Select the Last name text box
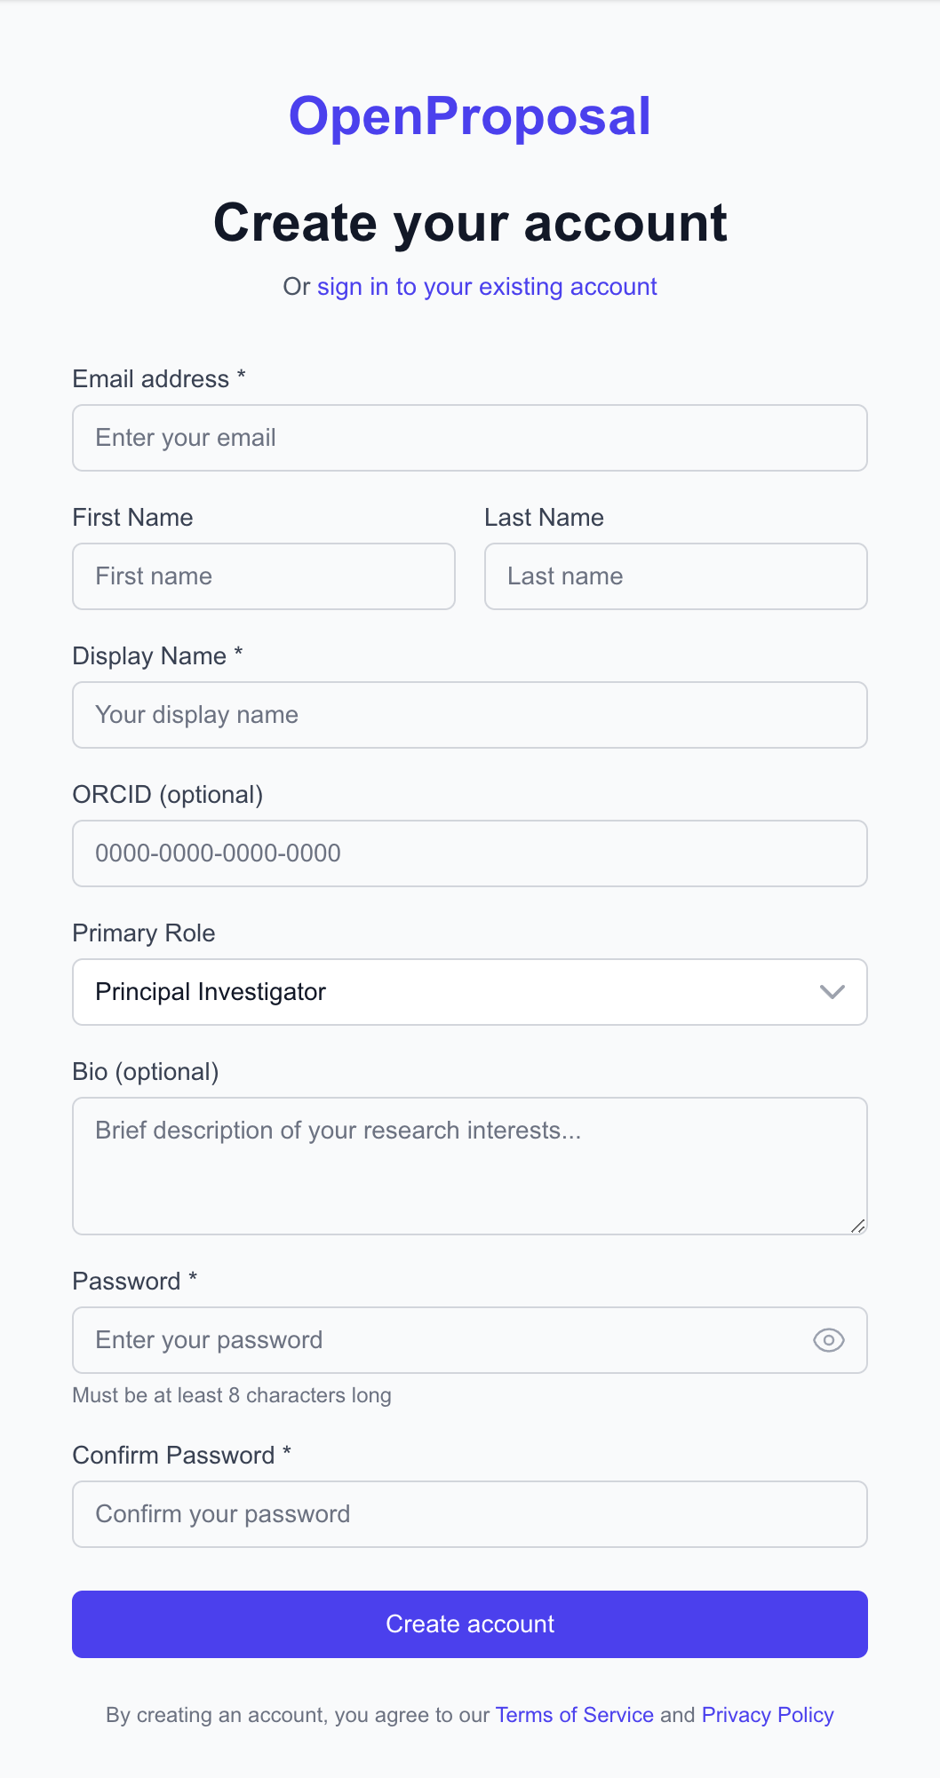Viewport: 940px width, 1778px height. point(675,576)
